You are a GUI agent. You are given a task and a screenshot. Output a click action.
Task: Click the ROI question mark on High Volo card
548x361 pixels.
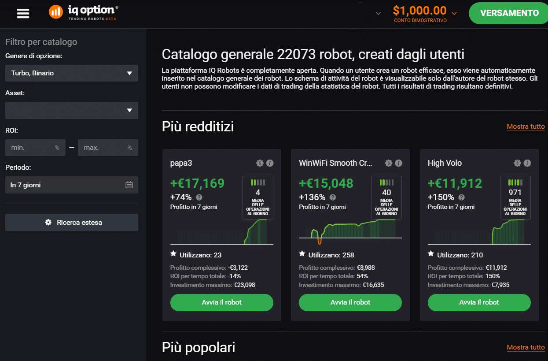(x=461, y=197)
